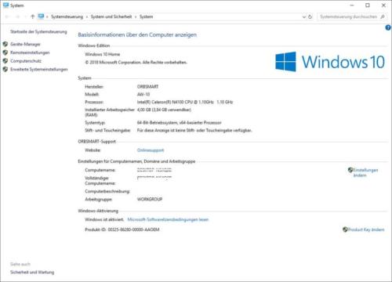Click the forward arrow navigation icon

pyautogui.click(x=18, y=16)
